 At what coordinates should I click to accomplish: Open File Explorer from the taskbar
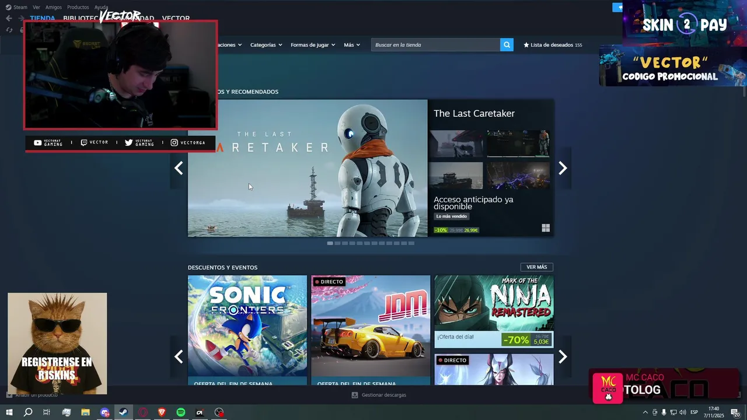click(x=85, y=412)
